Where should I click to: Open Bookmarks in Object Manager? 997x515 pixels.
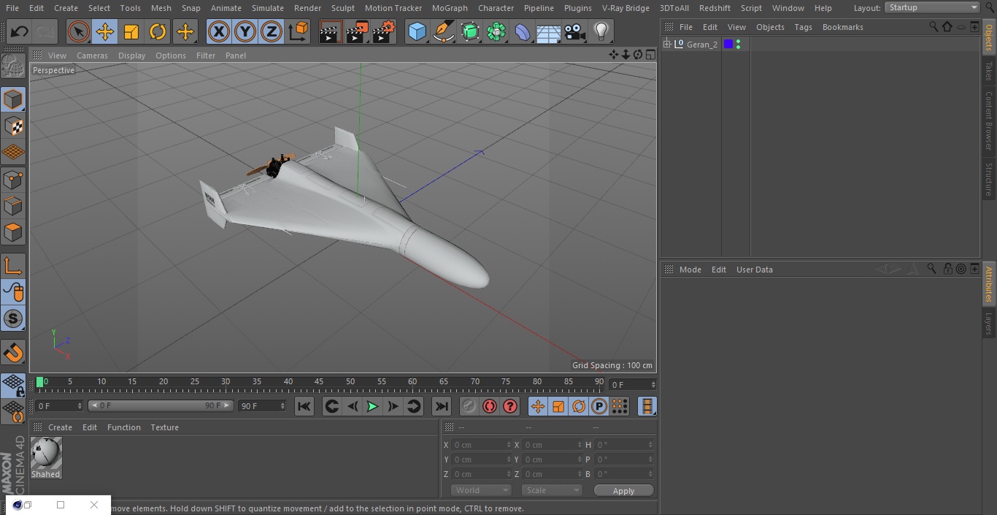pos(842,27)
